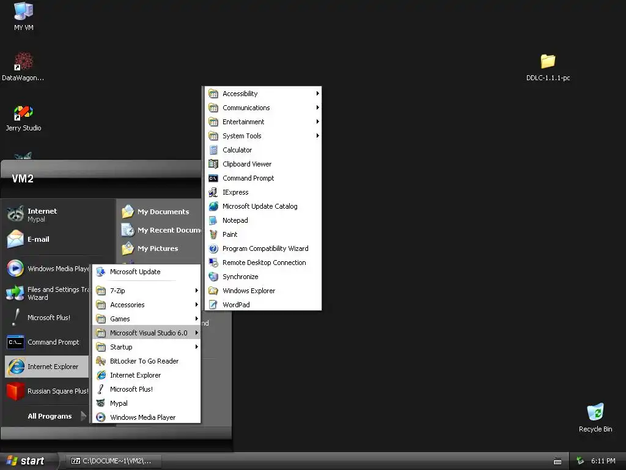The width and height of the screenshot is (626, 470).
Task: Open the DDLC-1.1.1-pc folder icon
Action: (x=548, y=67)
